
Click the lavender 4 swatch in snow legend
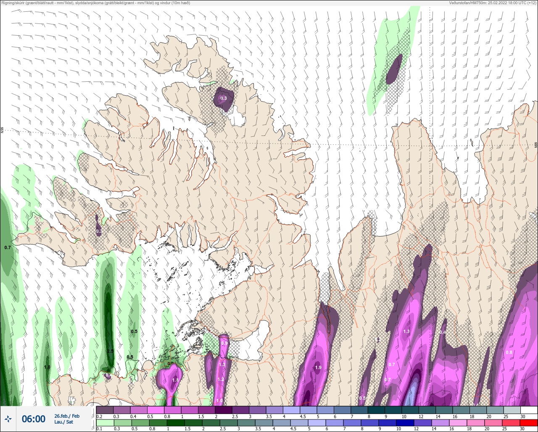291,410
